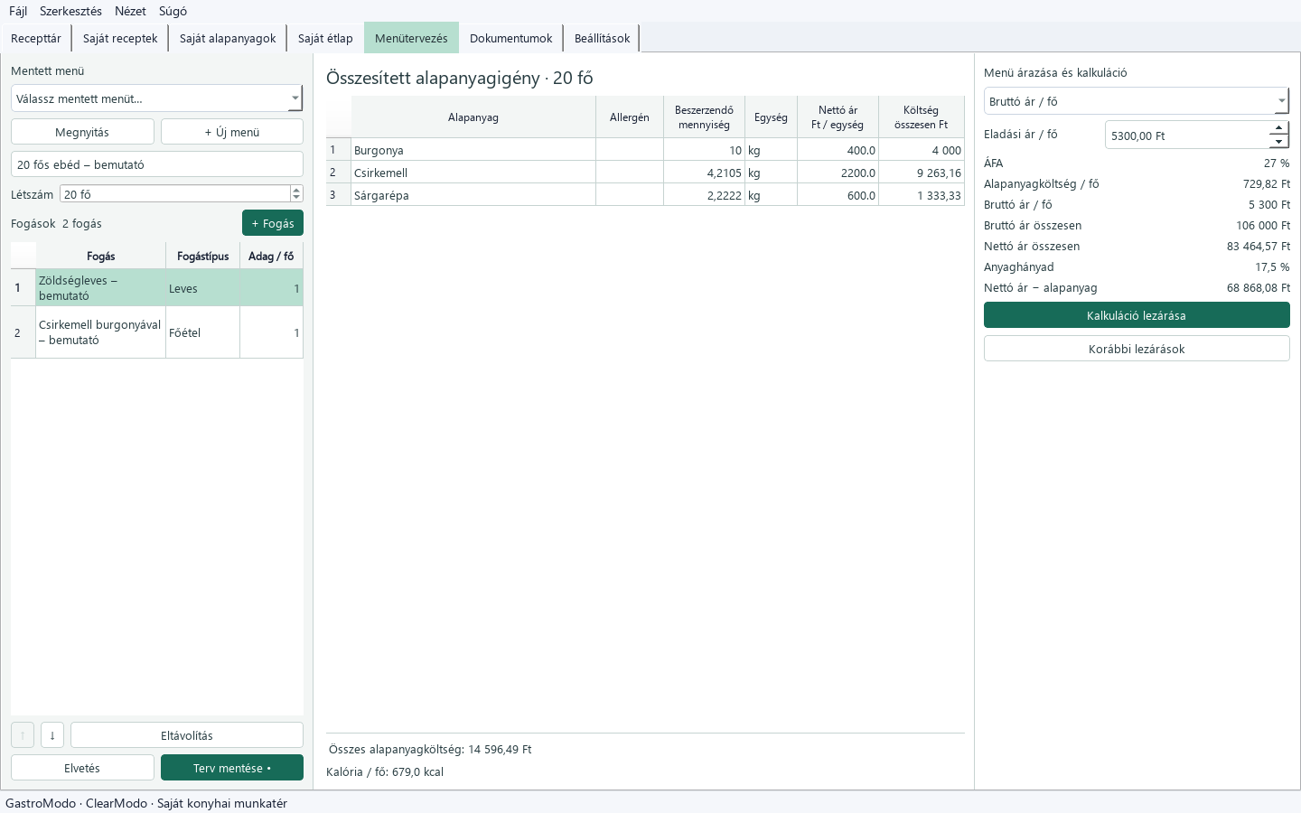Click the Sárgarépa ingredient cell
The height and width of the screenshot is (813, 1301).
coord(473,195)
